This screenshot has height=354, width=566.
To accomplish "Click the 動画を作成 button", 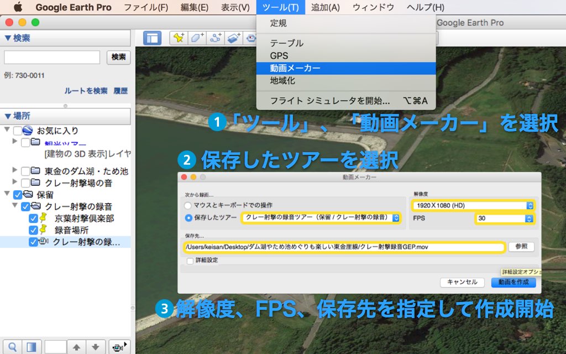I will tap(513, 282).
